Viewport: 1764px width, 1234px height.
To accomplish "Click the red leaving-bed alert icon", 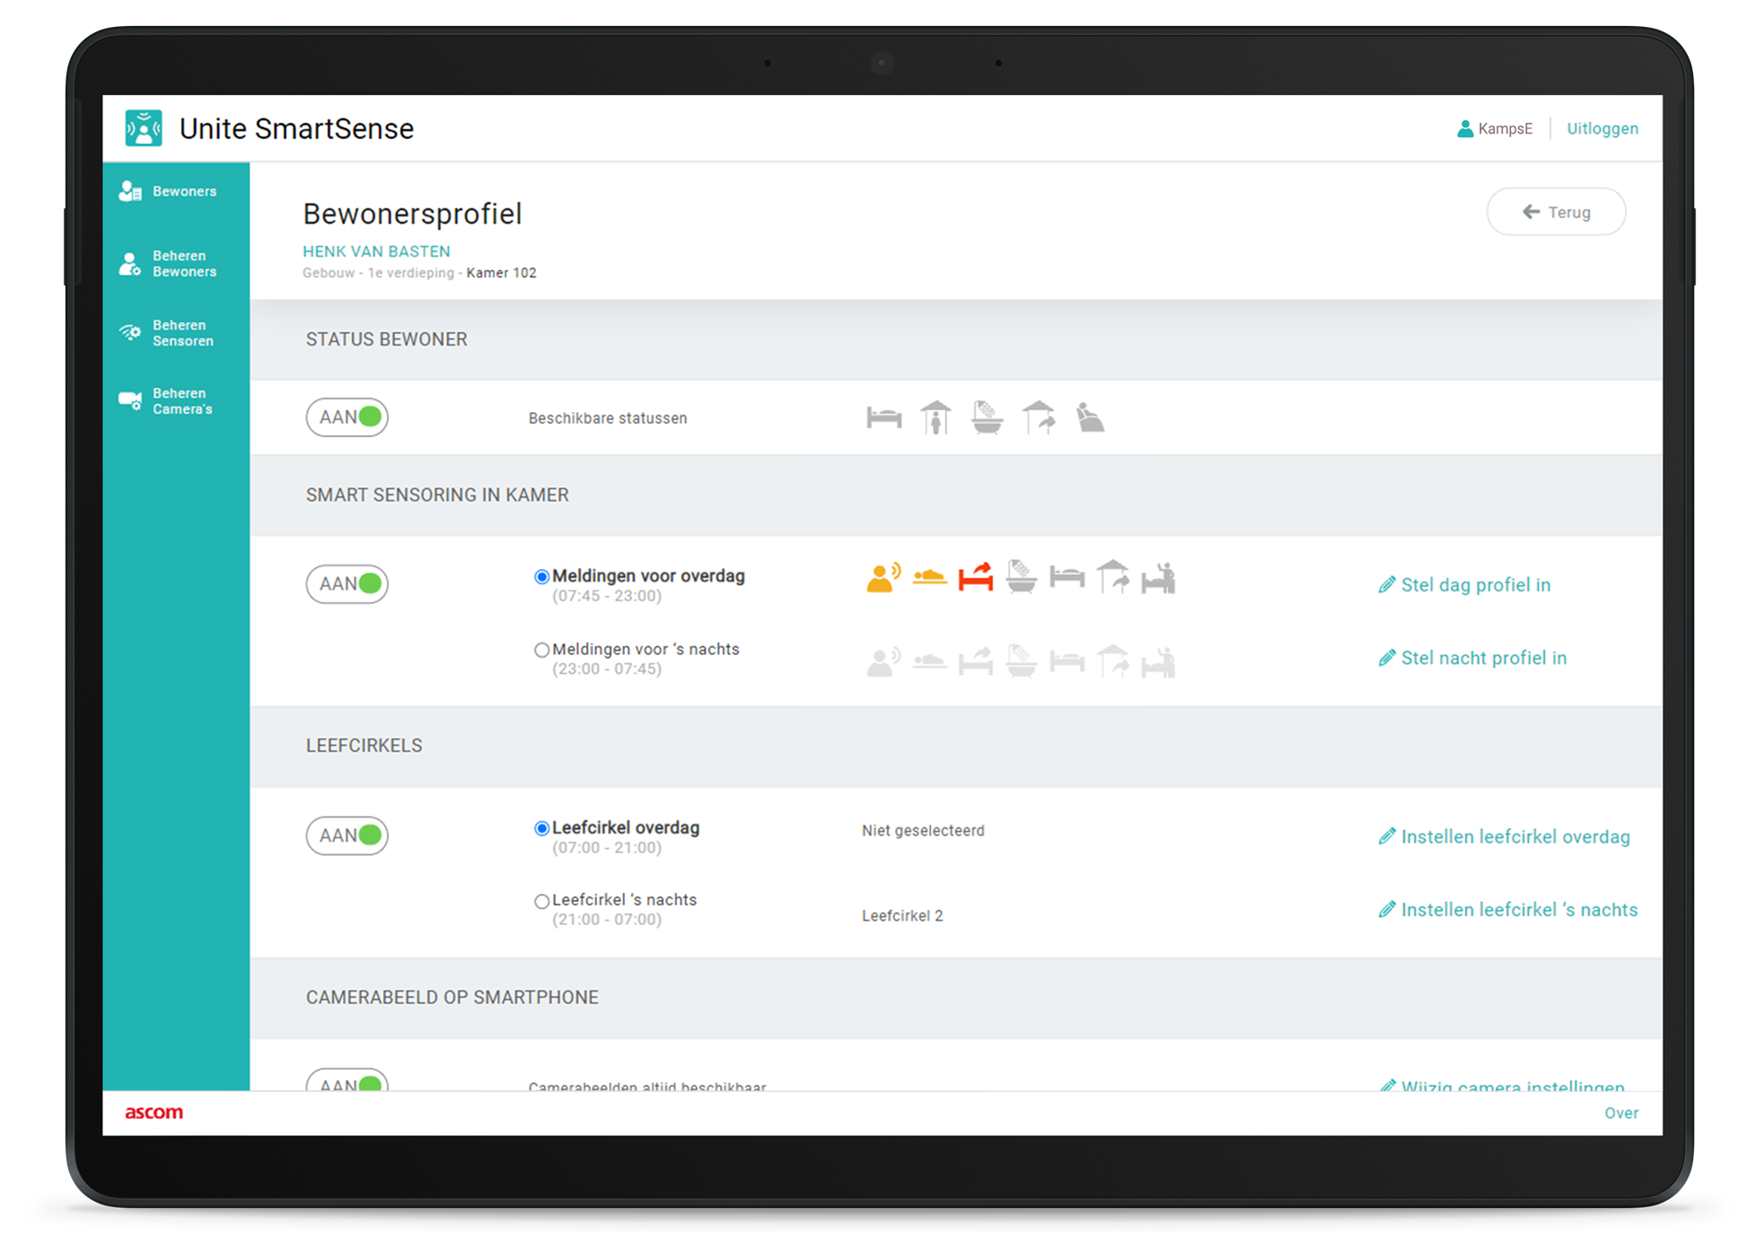I will (975, 578).
